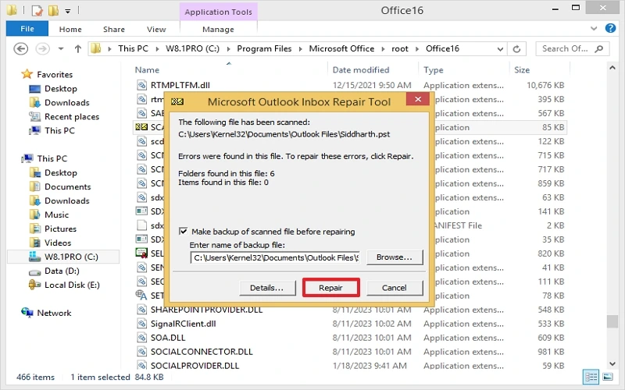The height and width of the screenshot is (390, 625).
Task: Click the Search Office16 box
Action: [573, 48]
